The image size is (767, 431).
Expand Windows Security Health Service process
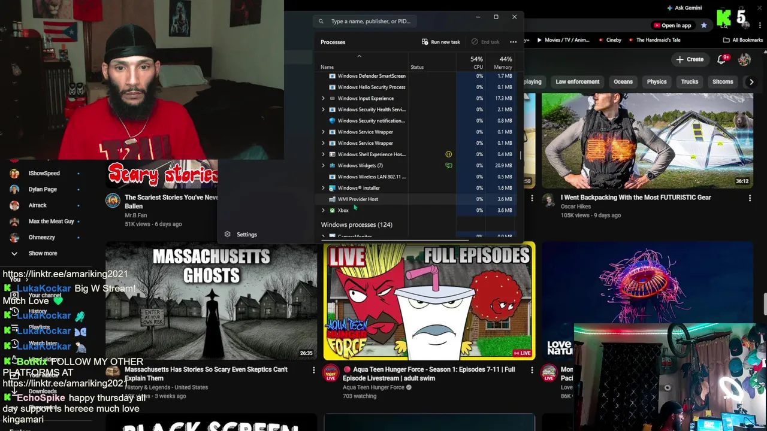coord(324,110)
